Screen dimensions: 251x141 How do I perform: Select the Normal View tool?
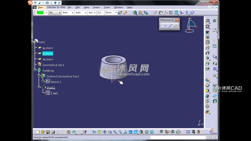tap(125, 132)
